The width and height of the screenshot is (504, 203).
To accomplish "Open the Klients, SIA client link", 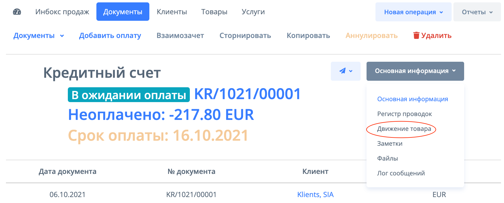I will [315, 195].
